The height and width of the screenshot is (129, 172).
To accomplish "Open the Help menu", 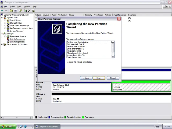I will [35, 6].
